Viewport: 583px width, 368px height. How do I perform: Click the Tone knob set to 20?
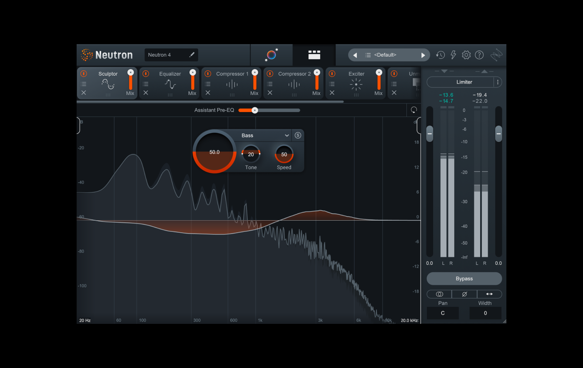click(251, 154)
